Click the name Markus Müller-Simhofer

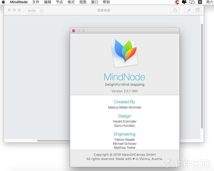[x=125, y=107]
